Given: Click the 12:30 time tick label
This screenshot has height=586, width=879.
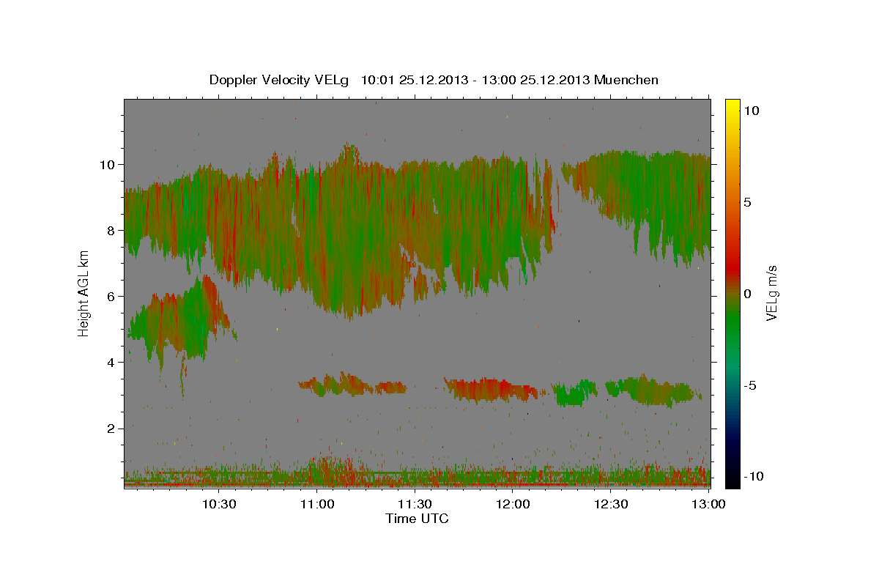Looking at the screenshot, I should pos(610,504).
